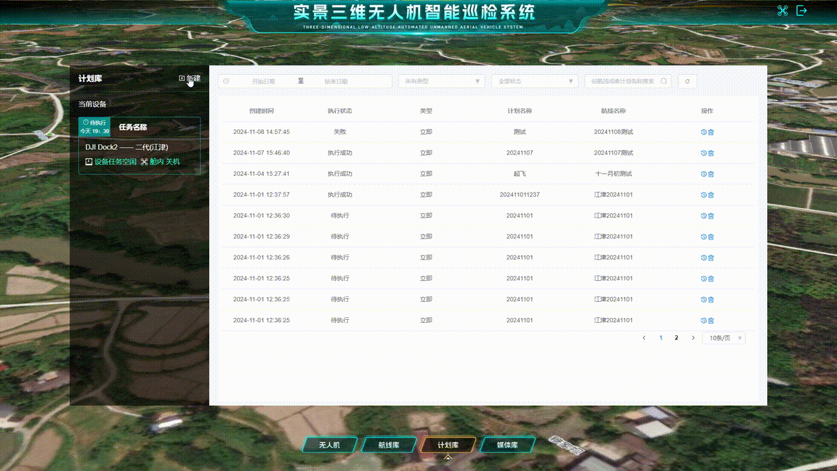The width and height of the screenshot is (837, 471).
Task: Click the 任务名称 card title
Action: (133, 127)
